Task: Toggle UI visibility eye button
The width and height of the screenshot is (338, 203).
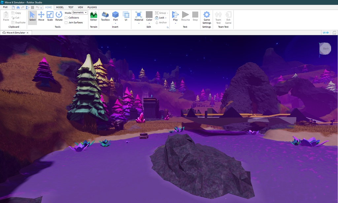Action: (x=325, y=33)
